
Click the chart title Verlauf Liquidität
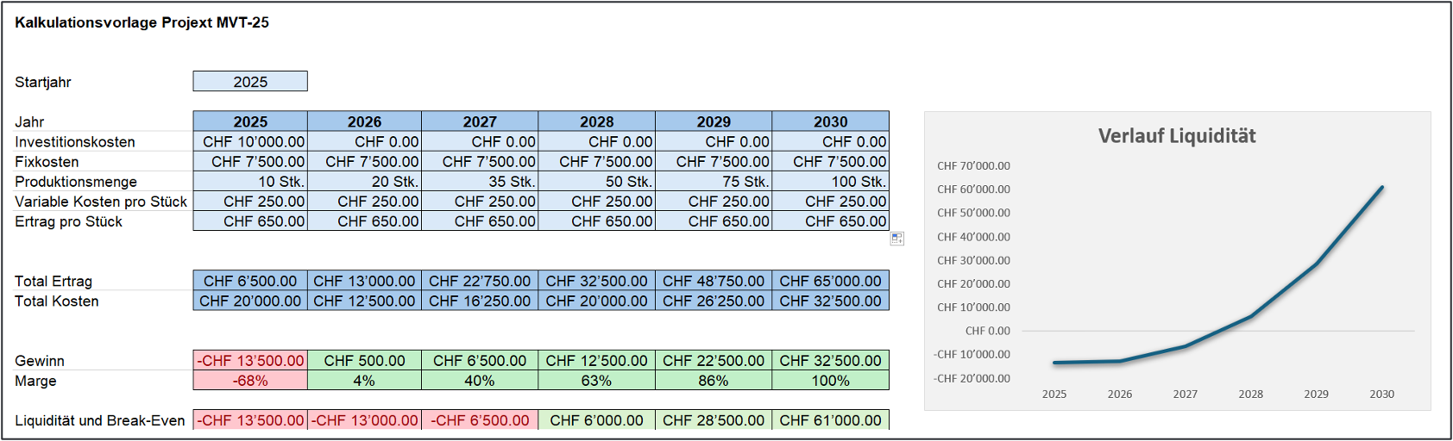coord(1176,136)
